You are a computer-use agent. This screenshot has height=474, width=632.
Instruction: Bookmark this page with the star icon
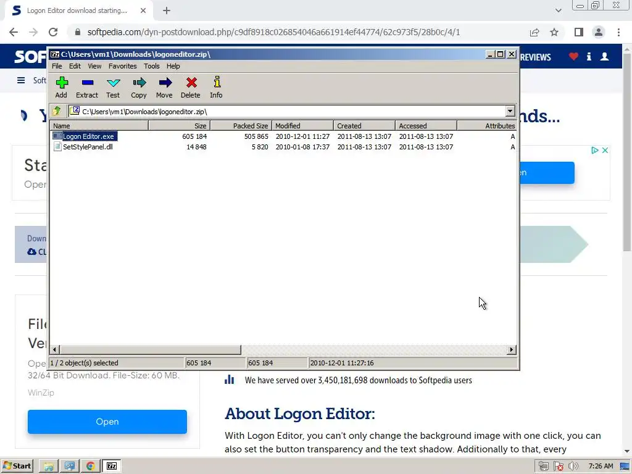tap(554, 32)
